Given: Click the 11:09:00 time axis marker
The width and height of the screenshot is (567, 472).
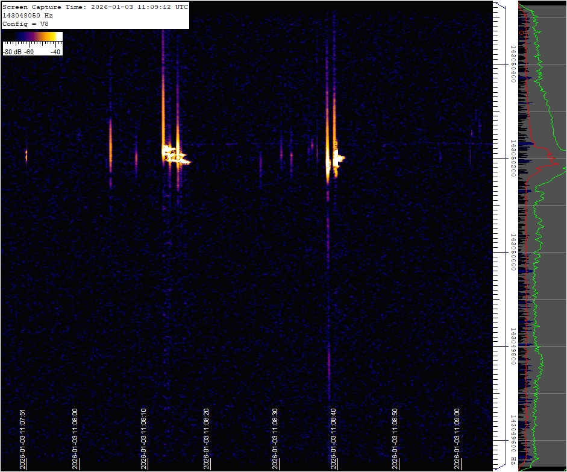Looking at the screenshot, I should tap(457, 439).
